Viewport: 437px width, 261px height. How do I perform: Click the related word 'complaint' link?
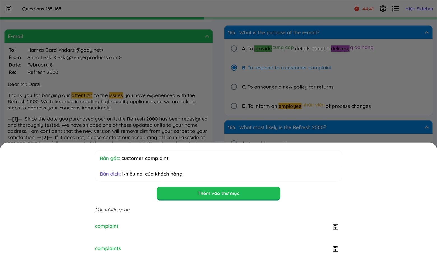click(x=107, y=226)
